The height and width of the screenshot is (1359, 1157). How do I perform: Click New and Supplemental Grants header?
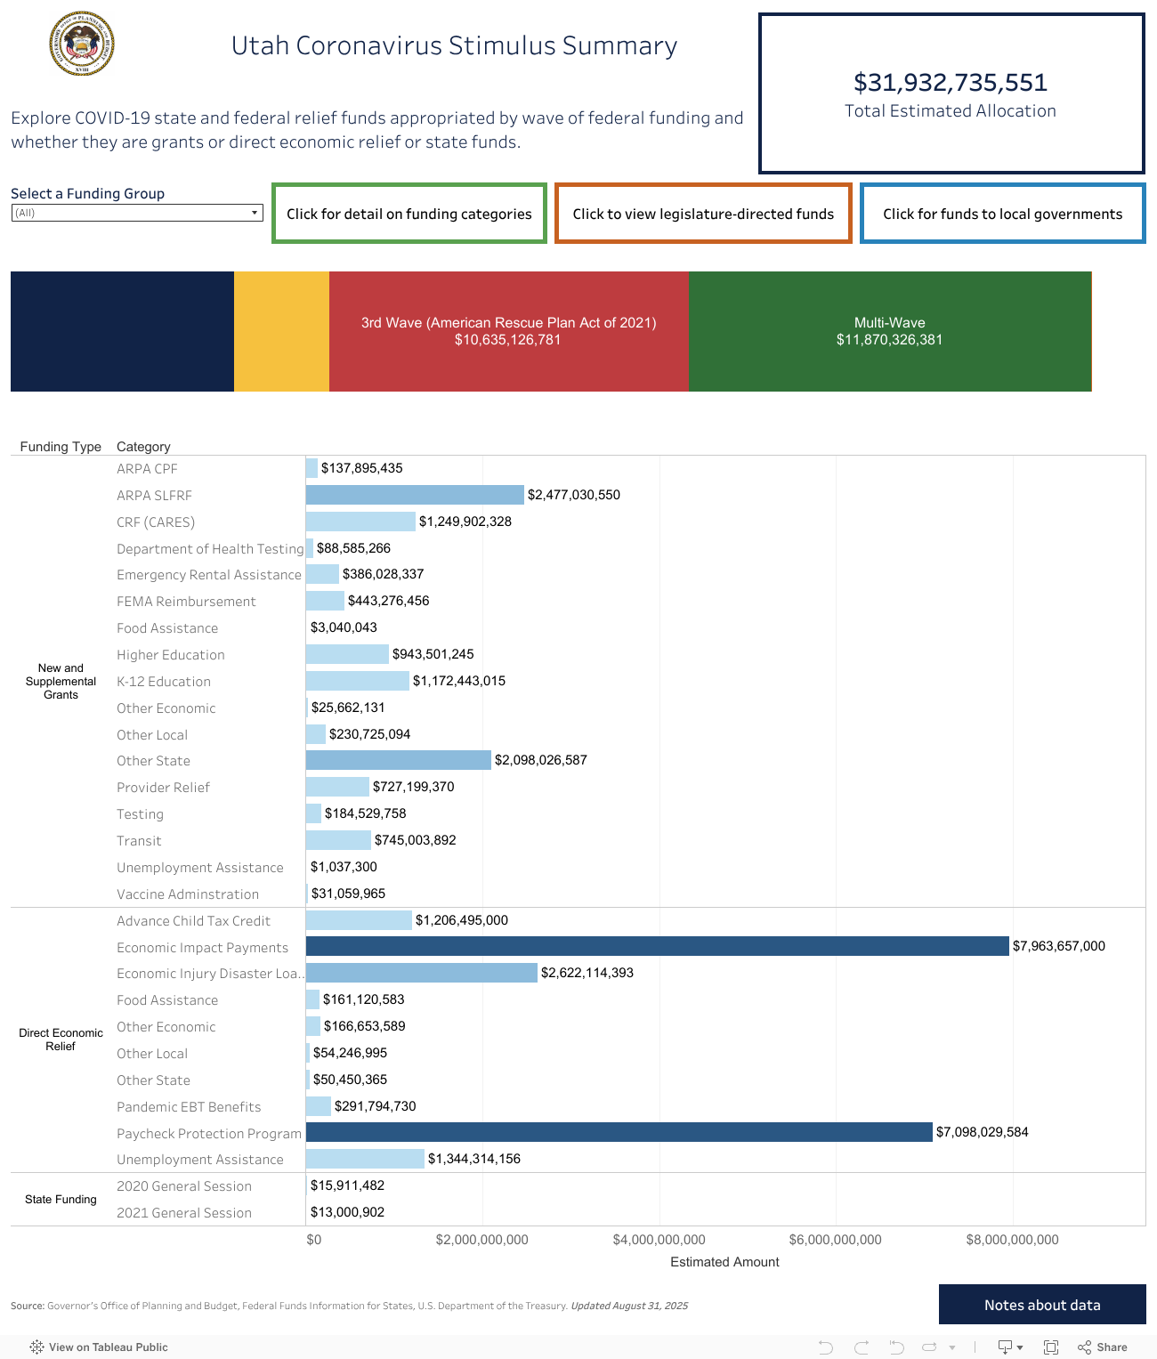click(61, 682)
